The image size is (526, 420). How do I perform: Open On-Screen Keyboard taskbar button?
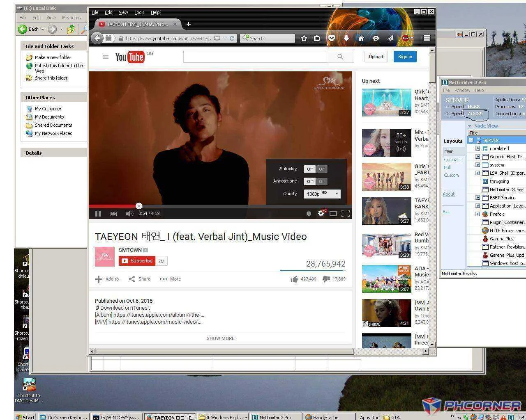(x=63, y=417)
